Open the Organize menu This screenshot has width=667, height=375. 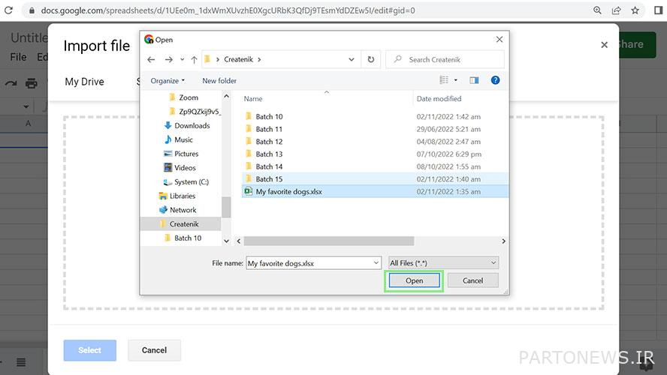[x=168, y=81]
